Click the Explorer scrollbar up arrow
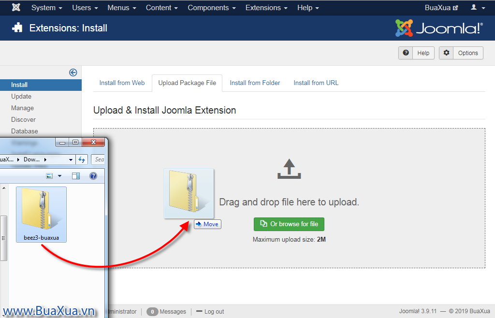Viewport: 495px width, 318px height. (4, 188)
